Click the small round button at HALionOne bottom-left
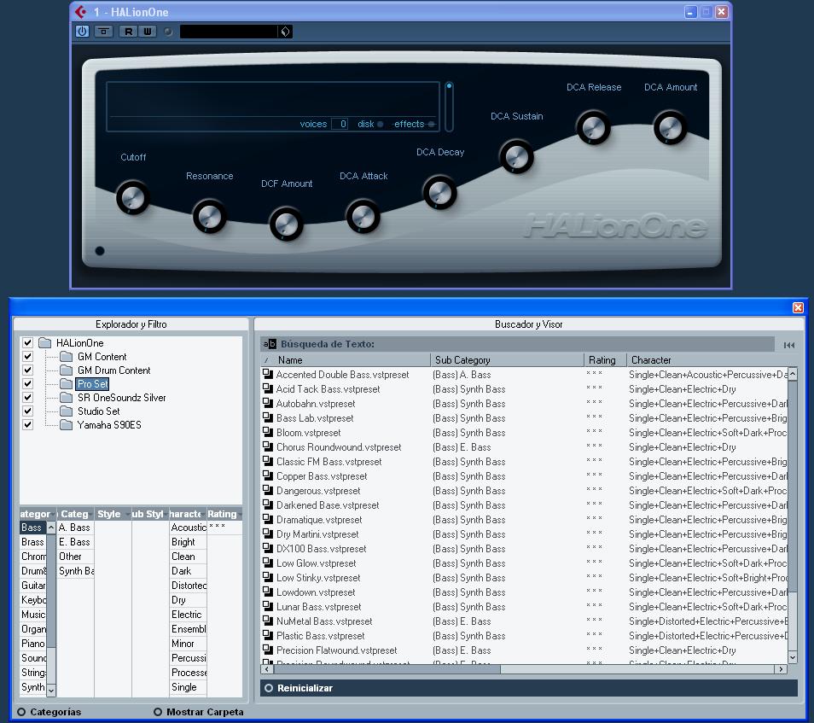Image resolution: width=814 pixels, height=723 pixels. pyautogui.click(x=100, y=251)
